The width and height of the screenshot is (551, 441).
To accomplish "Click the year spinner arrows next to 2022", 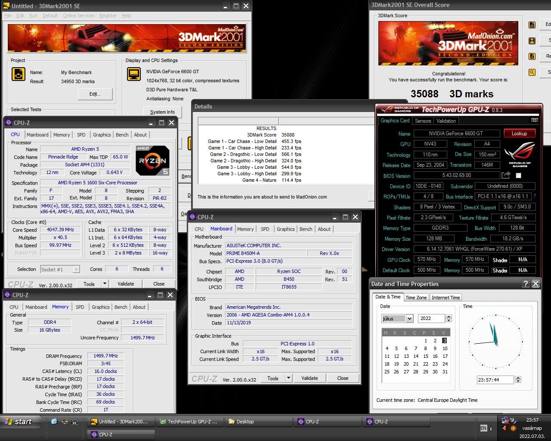I will pos(449,318).
